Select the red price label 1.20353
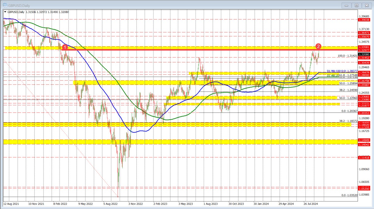 point(364,113)
